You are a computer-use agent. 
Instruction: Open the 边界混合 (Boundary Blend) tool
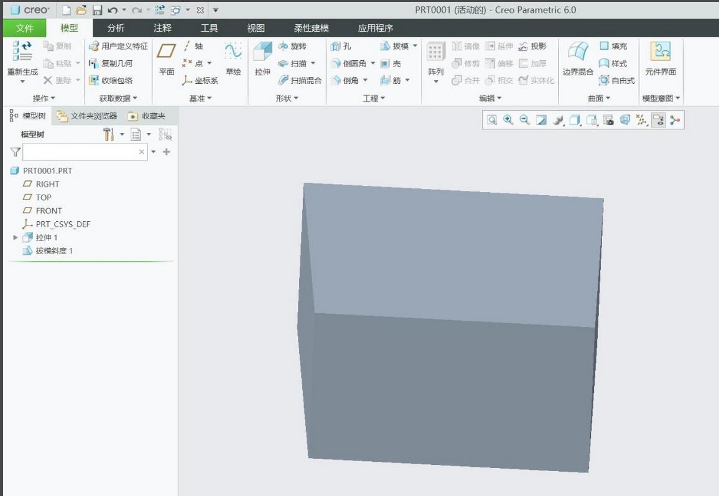(x=578, y=58)
